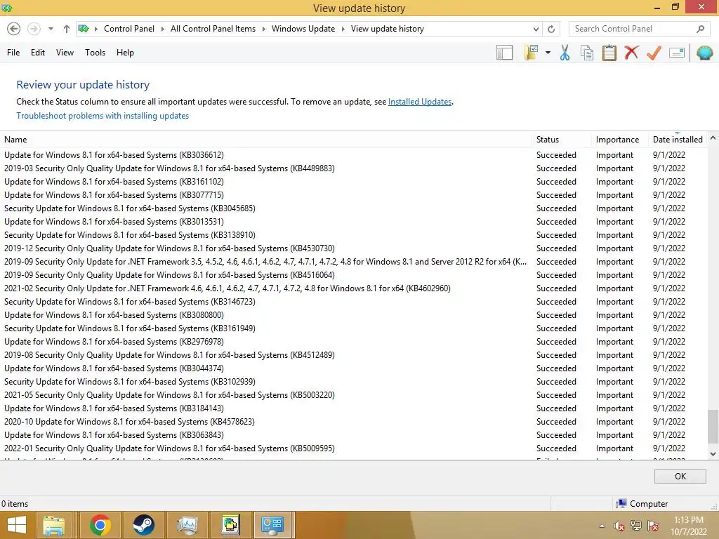Select Control Panel in the breadcrumb

pyautogui.click(x=129, y=29)
